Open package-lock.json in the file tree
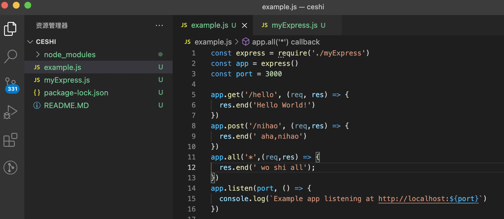This screenshot has width=504, height=219. (x=98, y=92)
